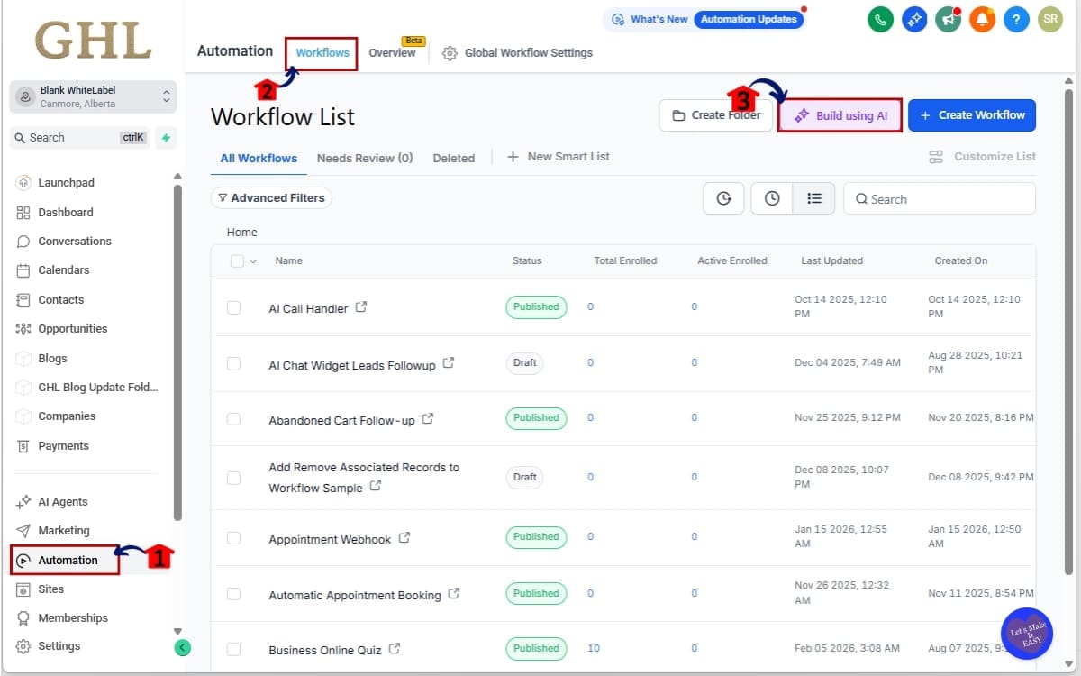Click the help question mark icon

(1017, 19)
